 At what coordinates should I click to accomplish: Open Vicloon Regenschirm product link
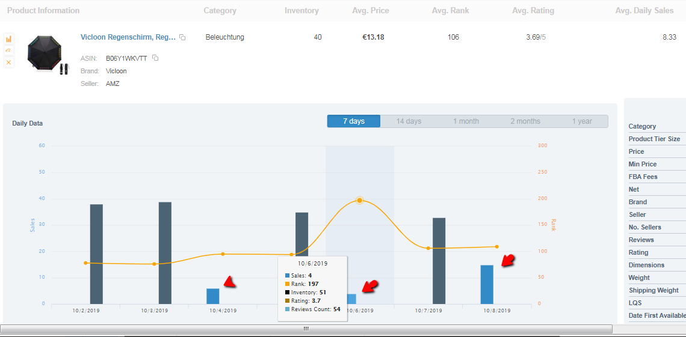(128, 37)
